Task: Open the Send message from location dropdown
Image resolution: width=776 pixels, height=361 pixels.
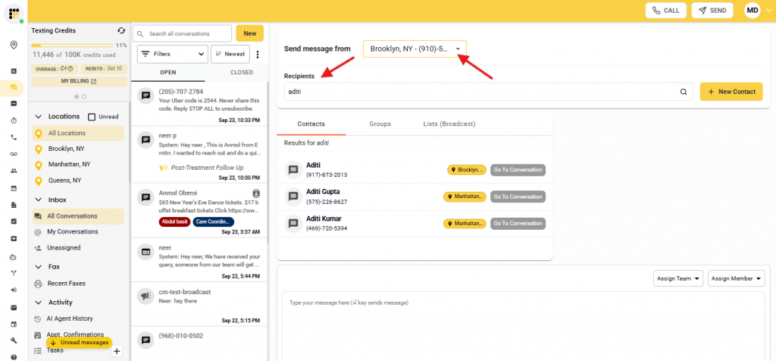Action: pos(415,49)
